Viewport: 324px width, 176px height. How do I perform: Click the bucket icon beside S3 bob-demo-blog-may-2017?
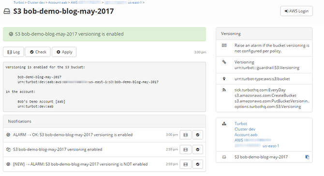224,157
